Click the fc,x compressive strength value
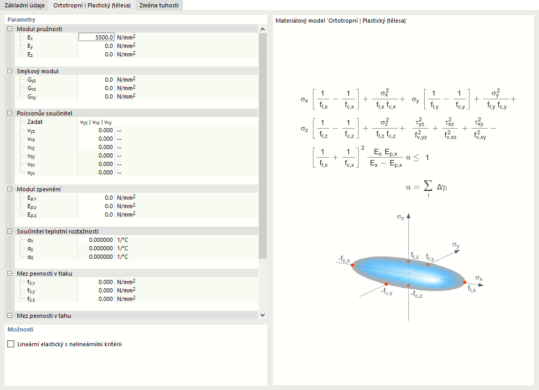This screenshot has width=539, height=390. [96, 282]
